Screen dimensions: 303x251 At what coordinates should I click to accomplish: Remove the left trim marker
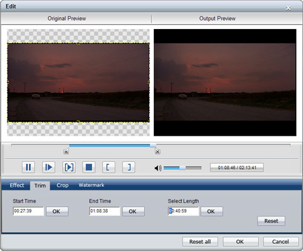(x=66, y=152)
